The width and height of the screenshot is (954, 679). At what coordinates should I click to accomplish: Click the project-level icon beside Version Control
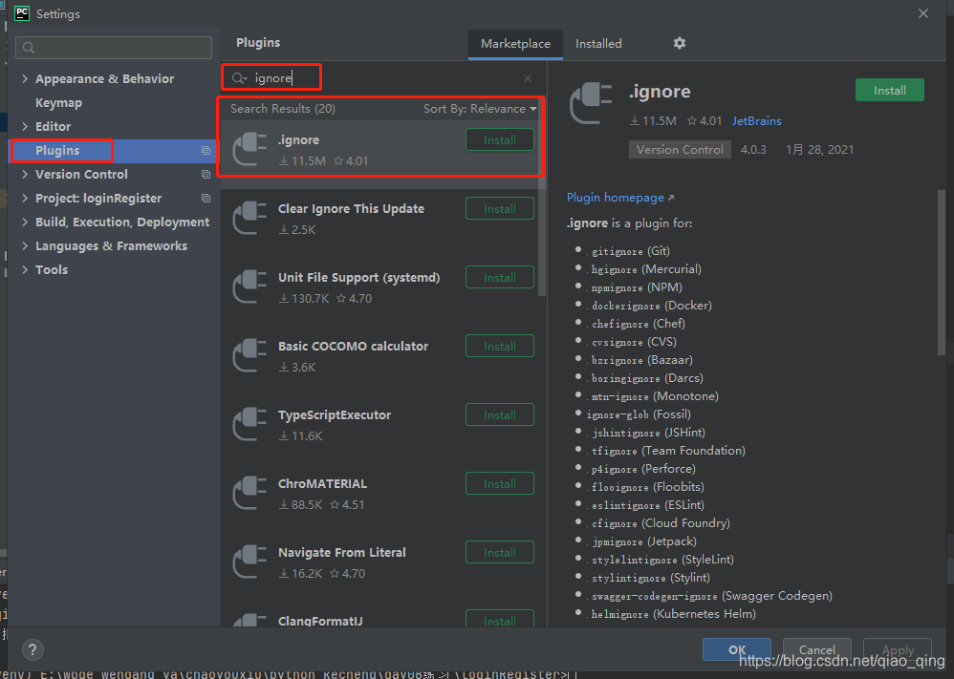206,175
